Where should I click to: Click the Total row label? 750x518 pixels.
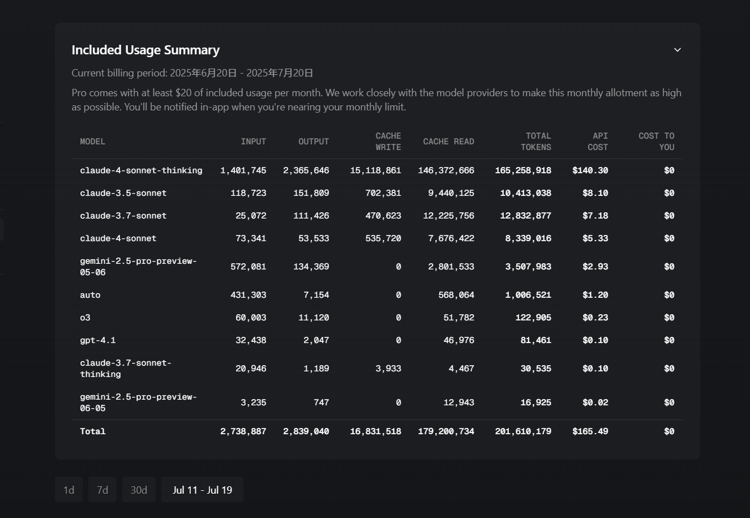tap(93, 431)
